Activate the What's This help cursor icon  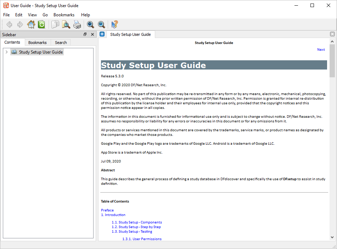[114, 24]
